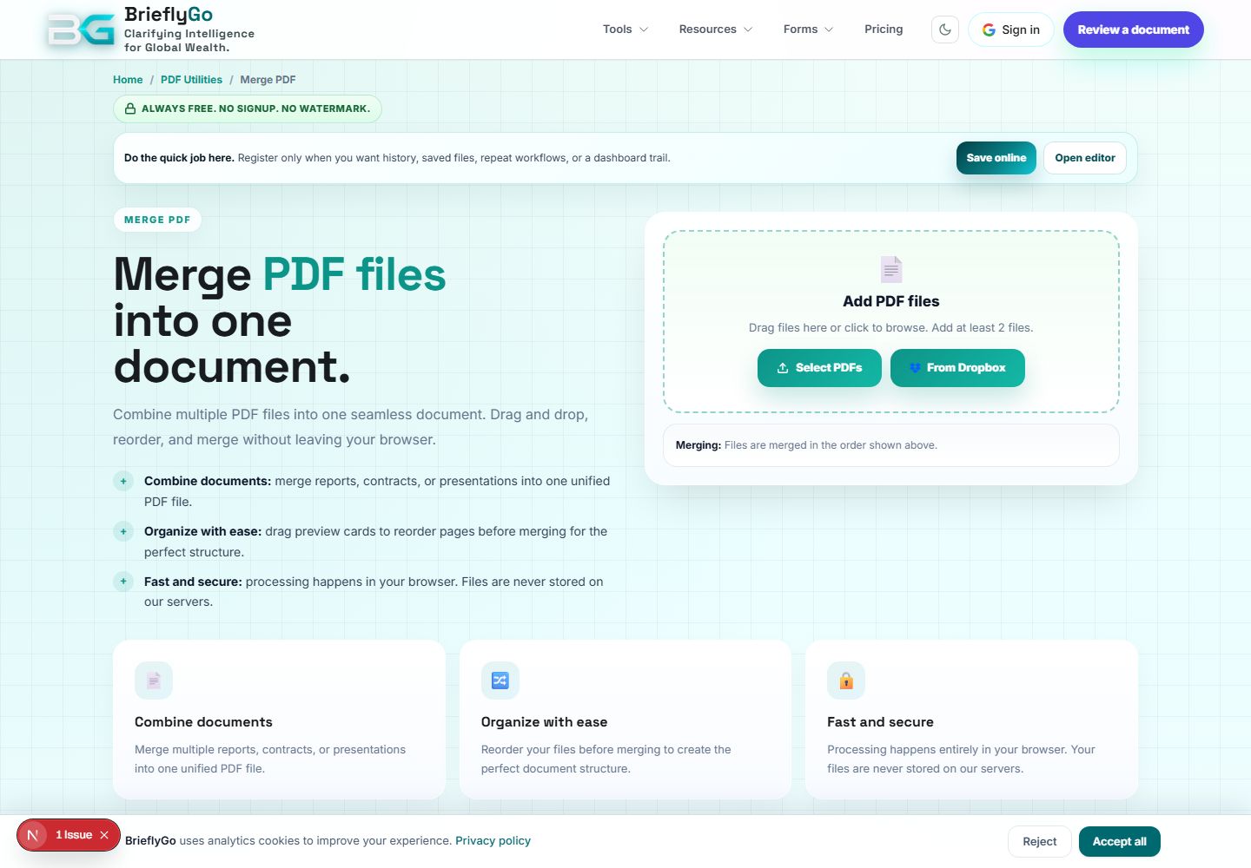
Task: Expand the Resources dropdown menu
Action: click(x=716, y=30)
